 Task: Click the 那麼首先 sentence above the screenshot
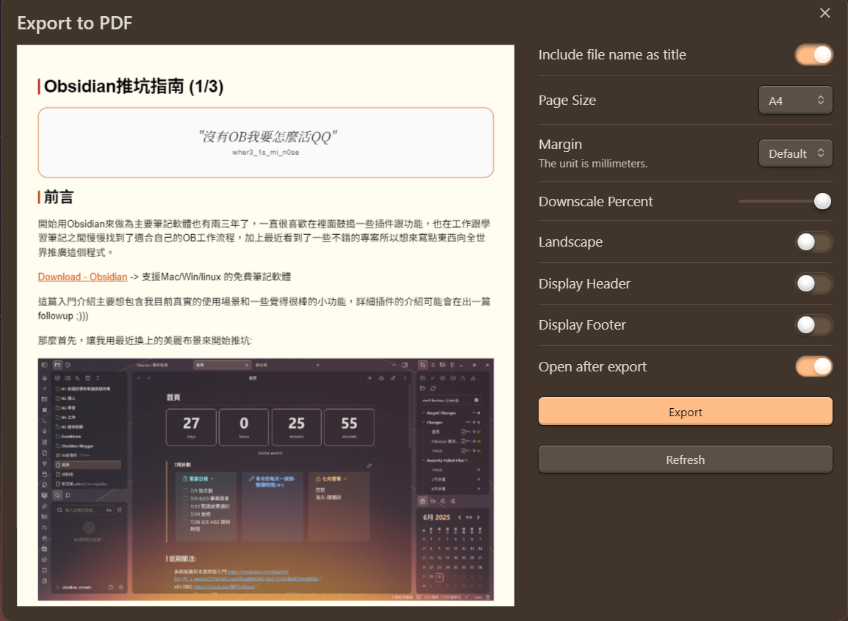[x=145, y=341]
